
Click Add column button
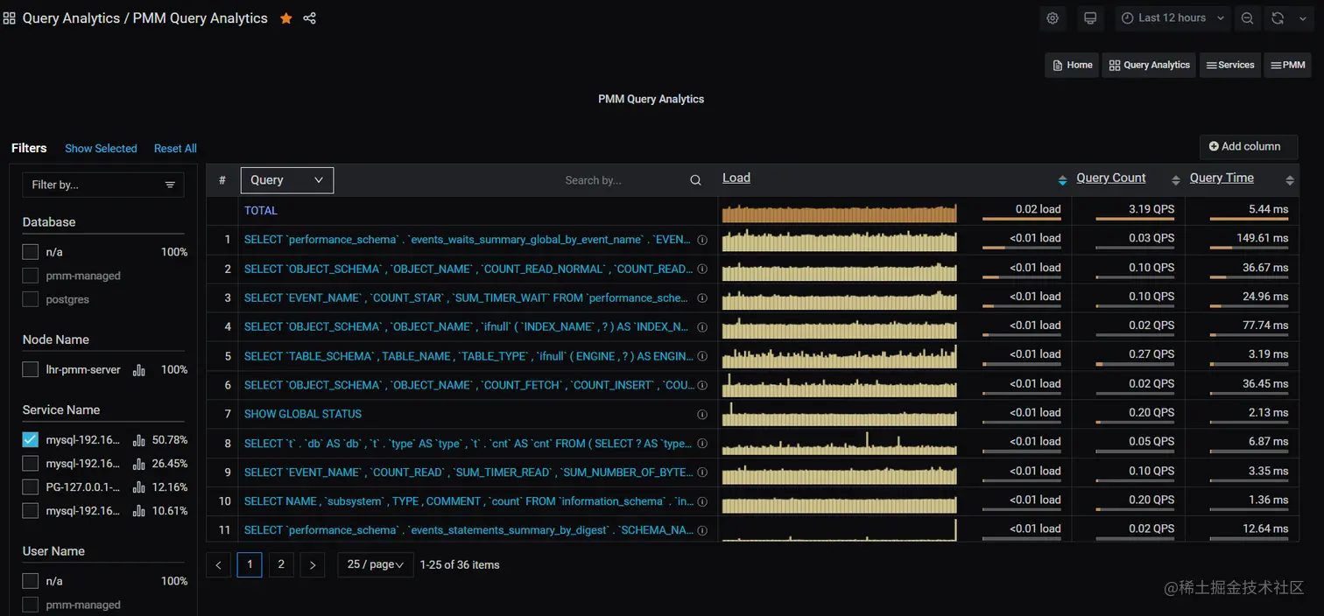1249,147
